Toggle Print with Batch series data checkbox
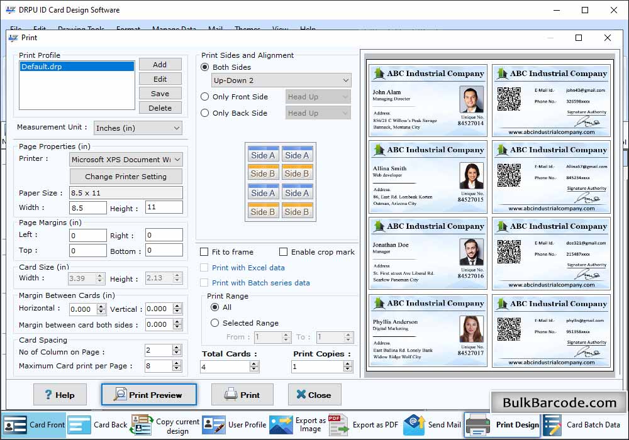Screen dimensions: 629x440 (x=204, y=282)
